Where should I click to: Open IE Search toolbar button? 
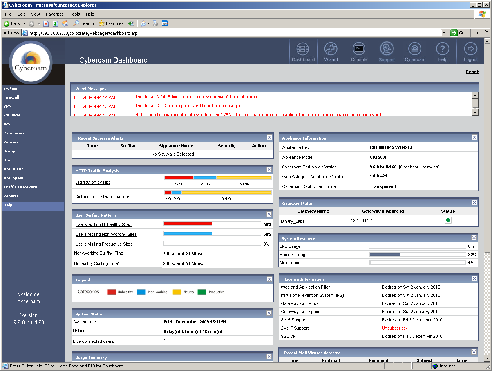click(x=84, y=23)
